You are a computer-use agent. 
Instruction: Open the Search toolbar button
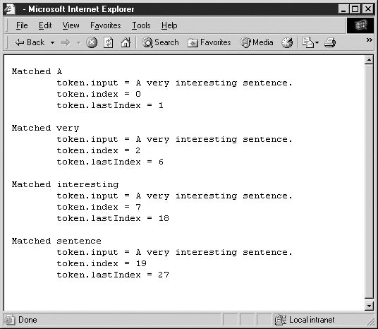pyautogui.click(x=160, y=42)
